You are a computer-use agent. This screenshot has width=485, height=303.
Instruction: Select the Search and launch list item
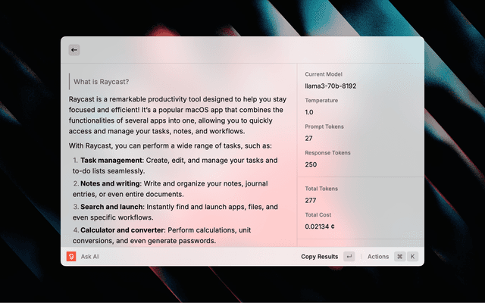click(x=175, y=211)
